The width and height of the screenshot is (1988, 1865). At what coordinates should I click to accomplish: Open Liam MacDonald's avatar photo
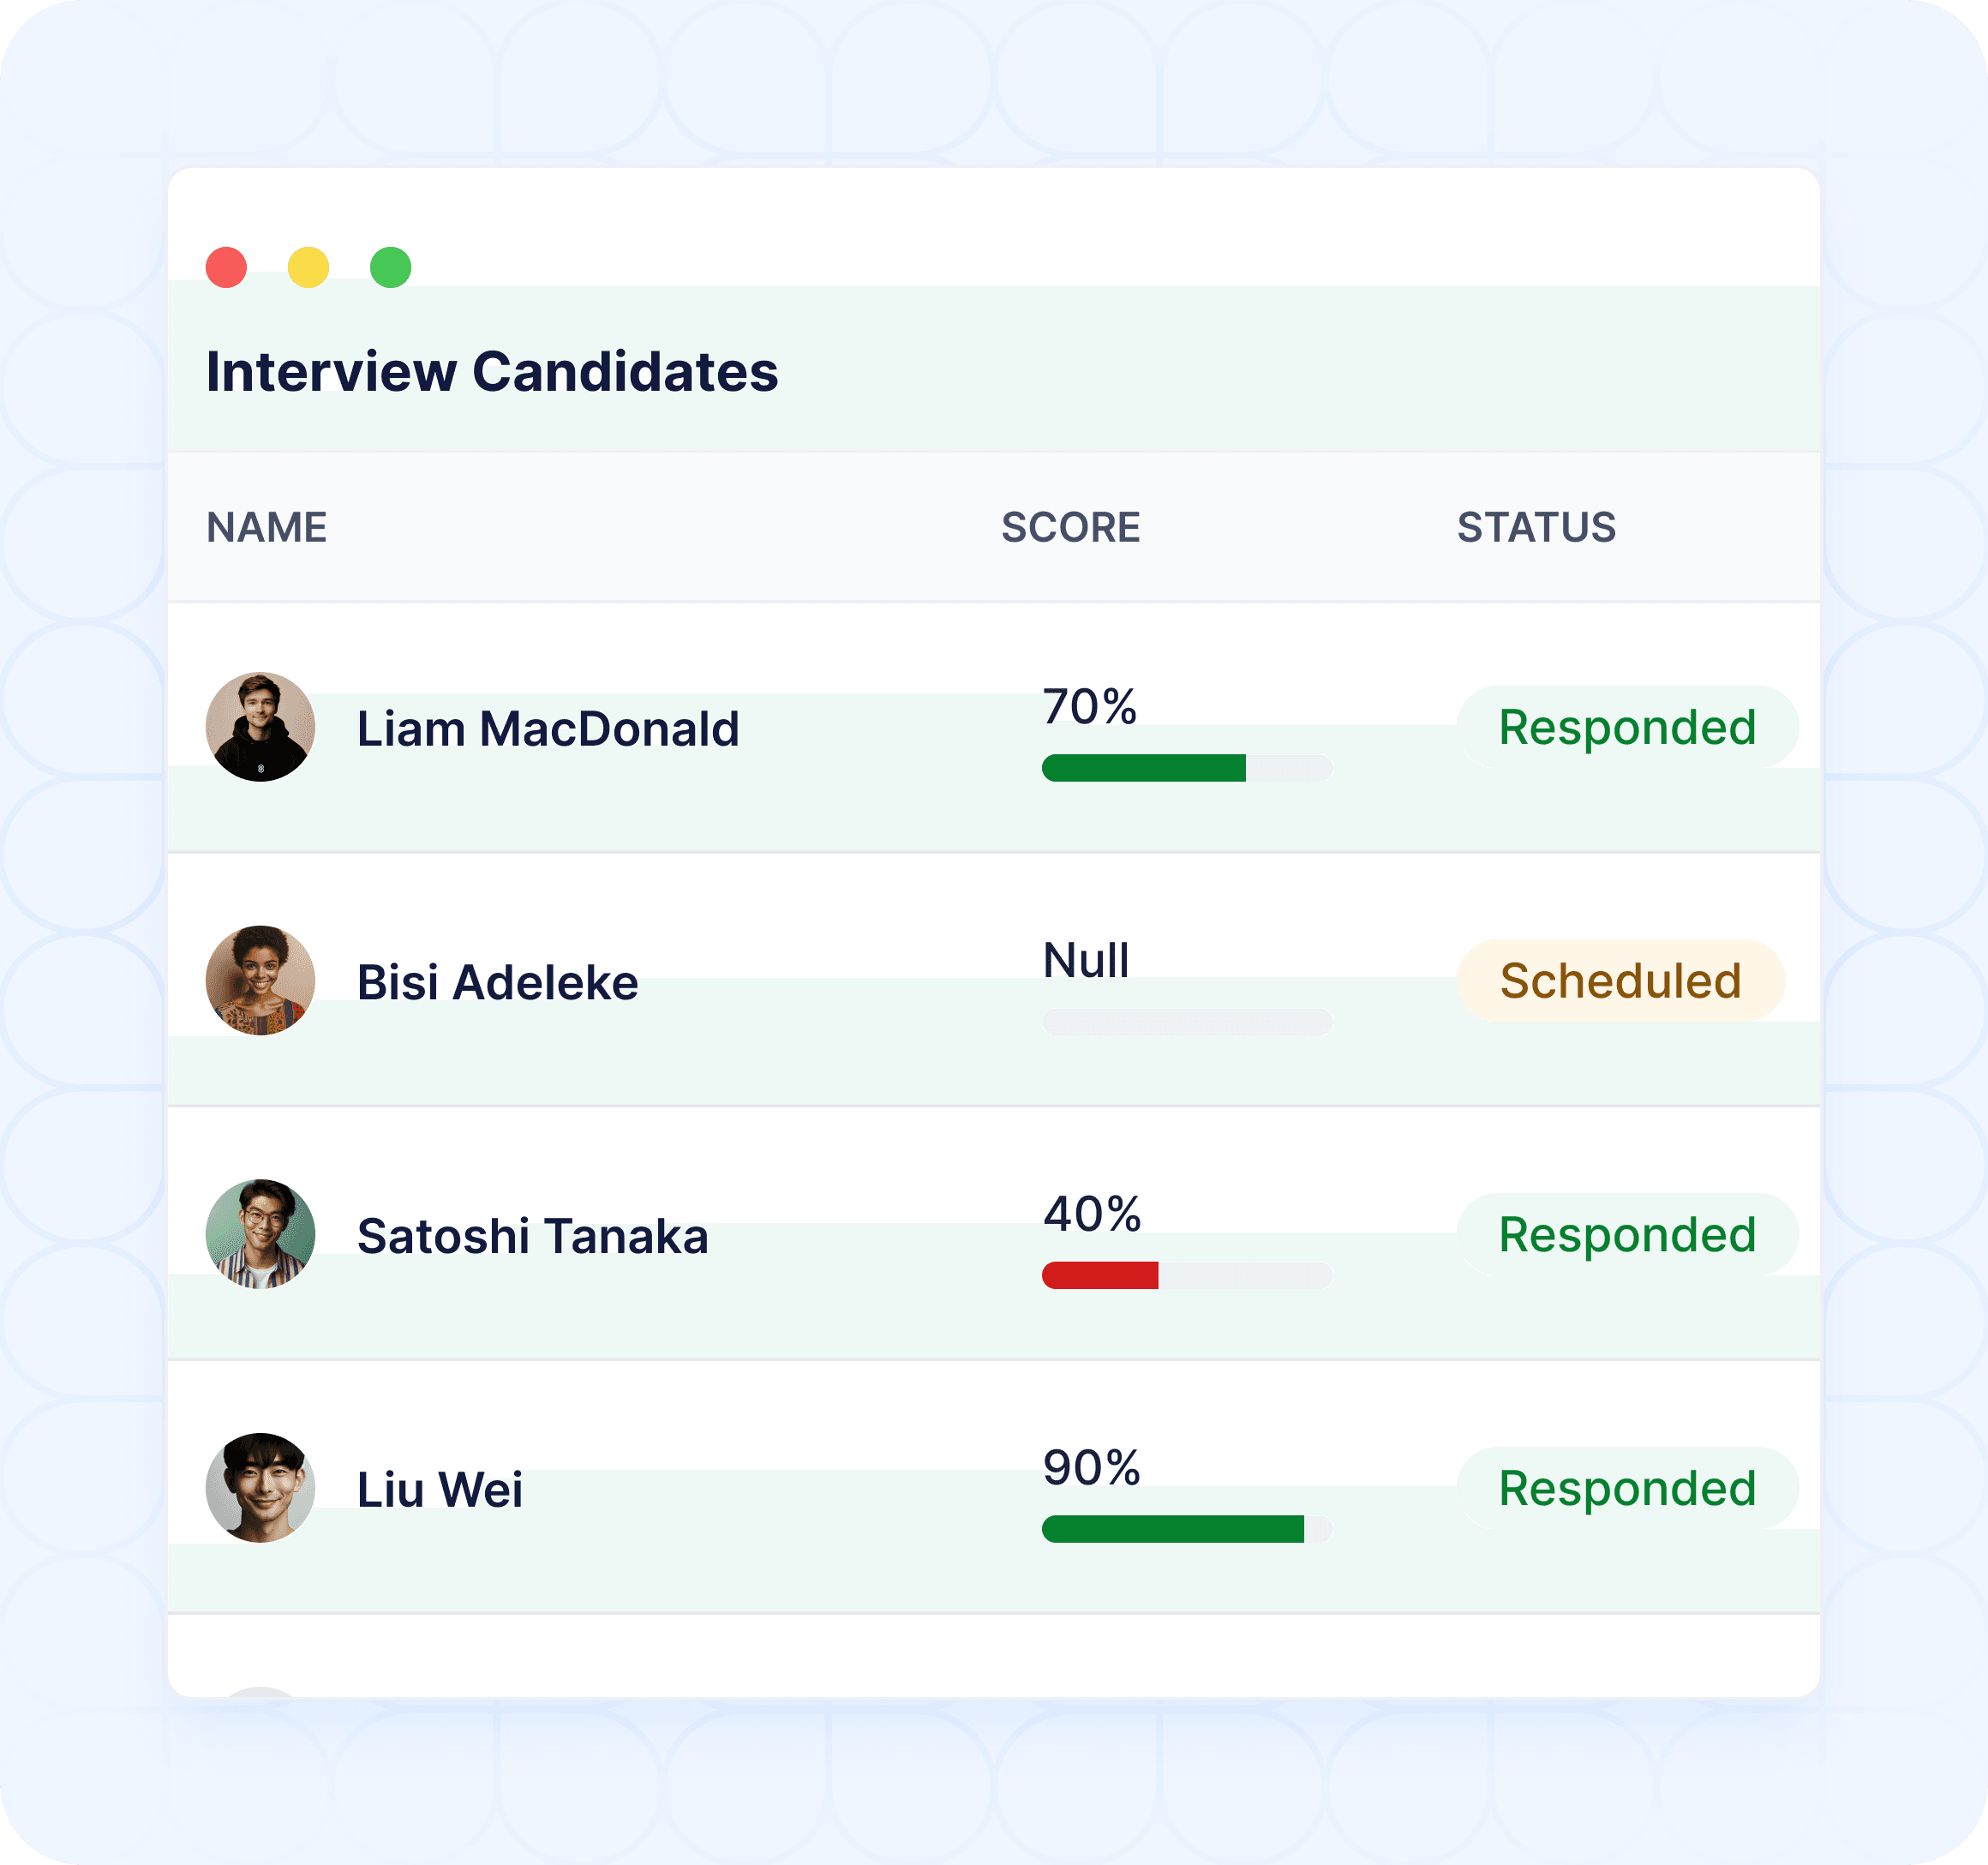(260, 727)
